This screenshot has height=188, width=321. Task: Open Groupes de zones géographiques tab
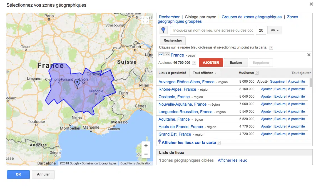click(252, 17)
